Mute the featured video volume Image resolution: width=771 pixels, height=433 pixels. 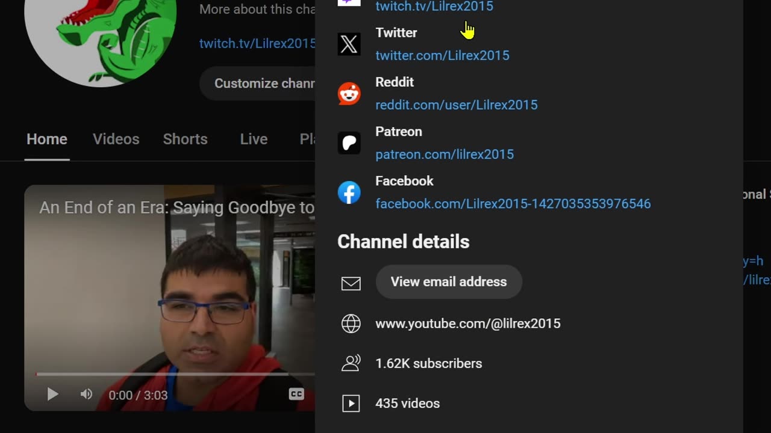(x=86, y=395)
